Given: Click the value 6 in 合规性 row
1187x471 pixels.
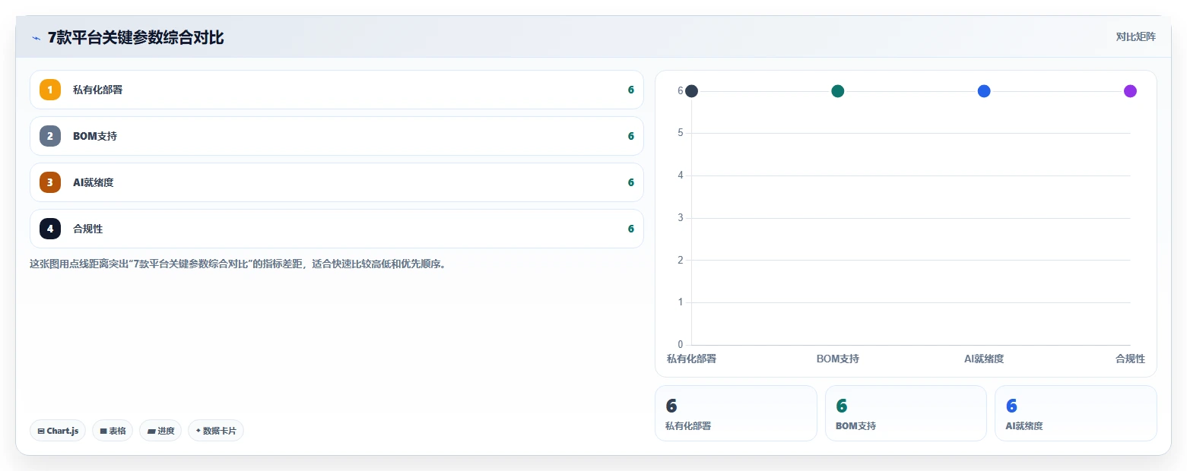Looking at the screenshot, I should (630, 229).
